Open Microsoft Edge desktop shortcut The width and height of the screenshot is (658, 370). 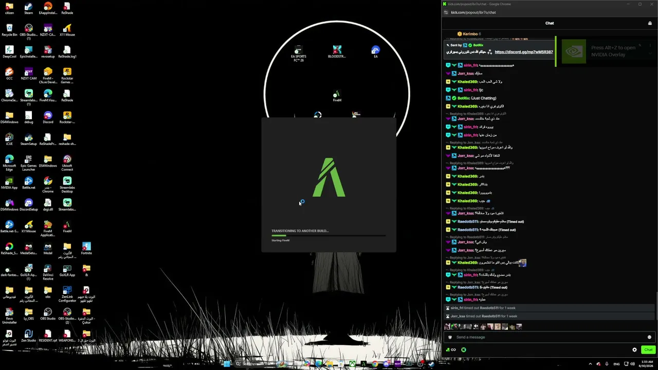[x=9, y=163]
